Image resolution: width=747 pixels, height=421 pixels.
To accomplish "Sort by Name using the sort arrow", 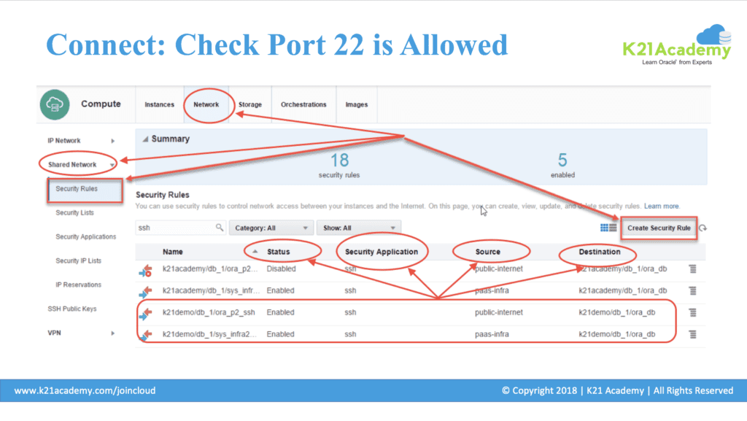I will point(255,252).
